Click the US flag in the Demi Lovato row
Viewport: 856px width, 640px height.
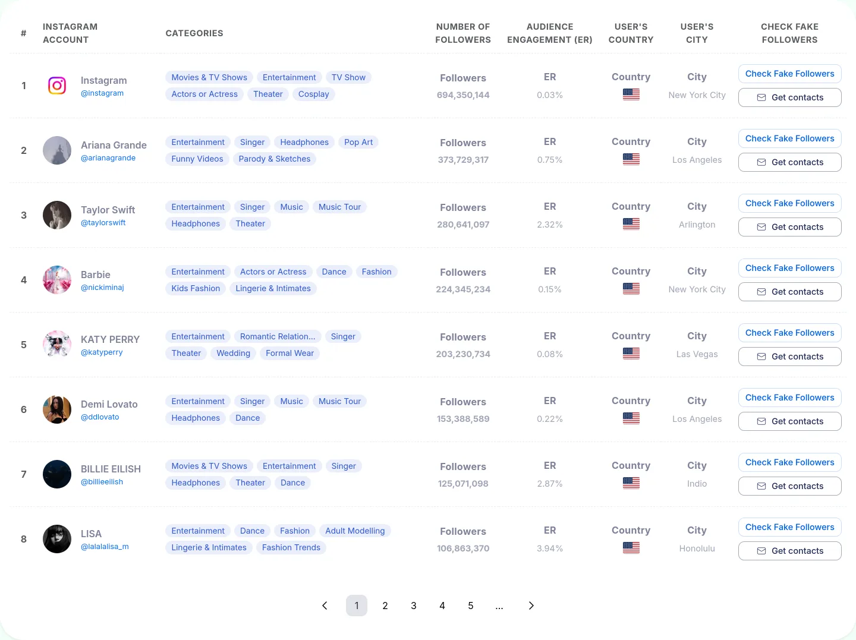pos(631,418)
